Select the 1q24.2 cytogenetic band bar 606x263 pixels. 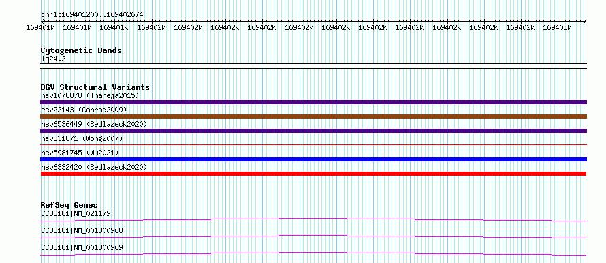313,66
